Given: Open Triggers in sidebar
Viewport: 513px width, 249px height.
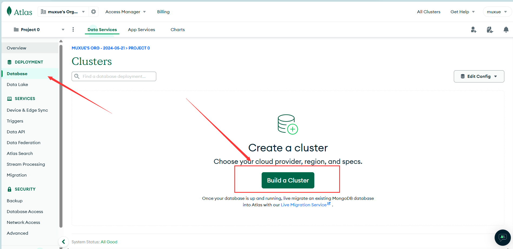Looking at the screenshot, I should pyautogui.click(x=30, y=121).
